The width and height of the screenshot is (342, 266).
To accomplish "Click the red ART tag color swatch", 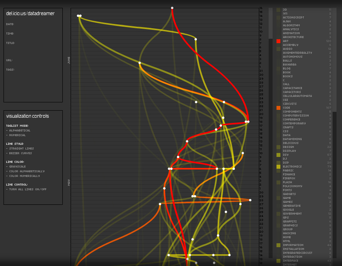I will click(278, 41).
